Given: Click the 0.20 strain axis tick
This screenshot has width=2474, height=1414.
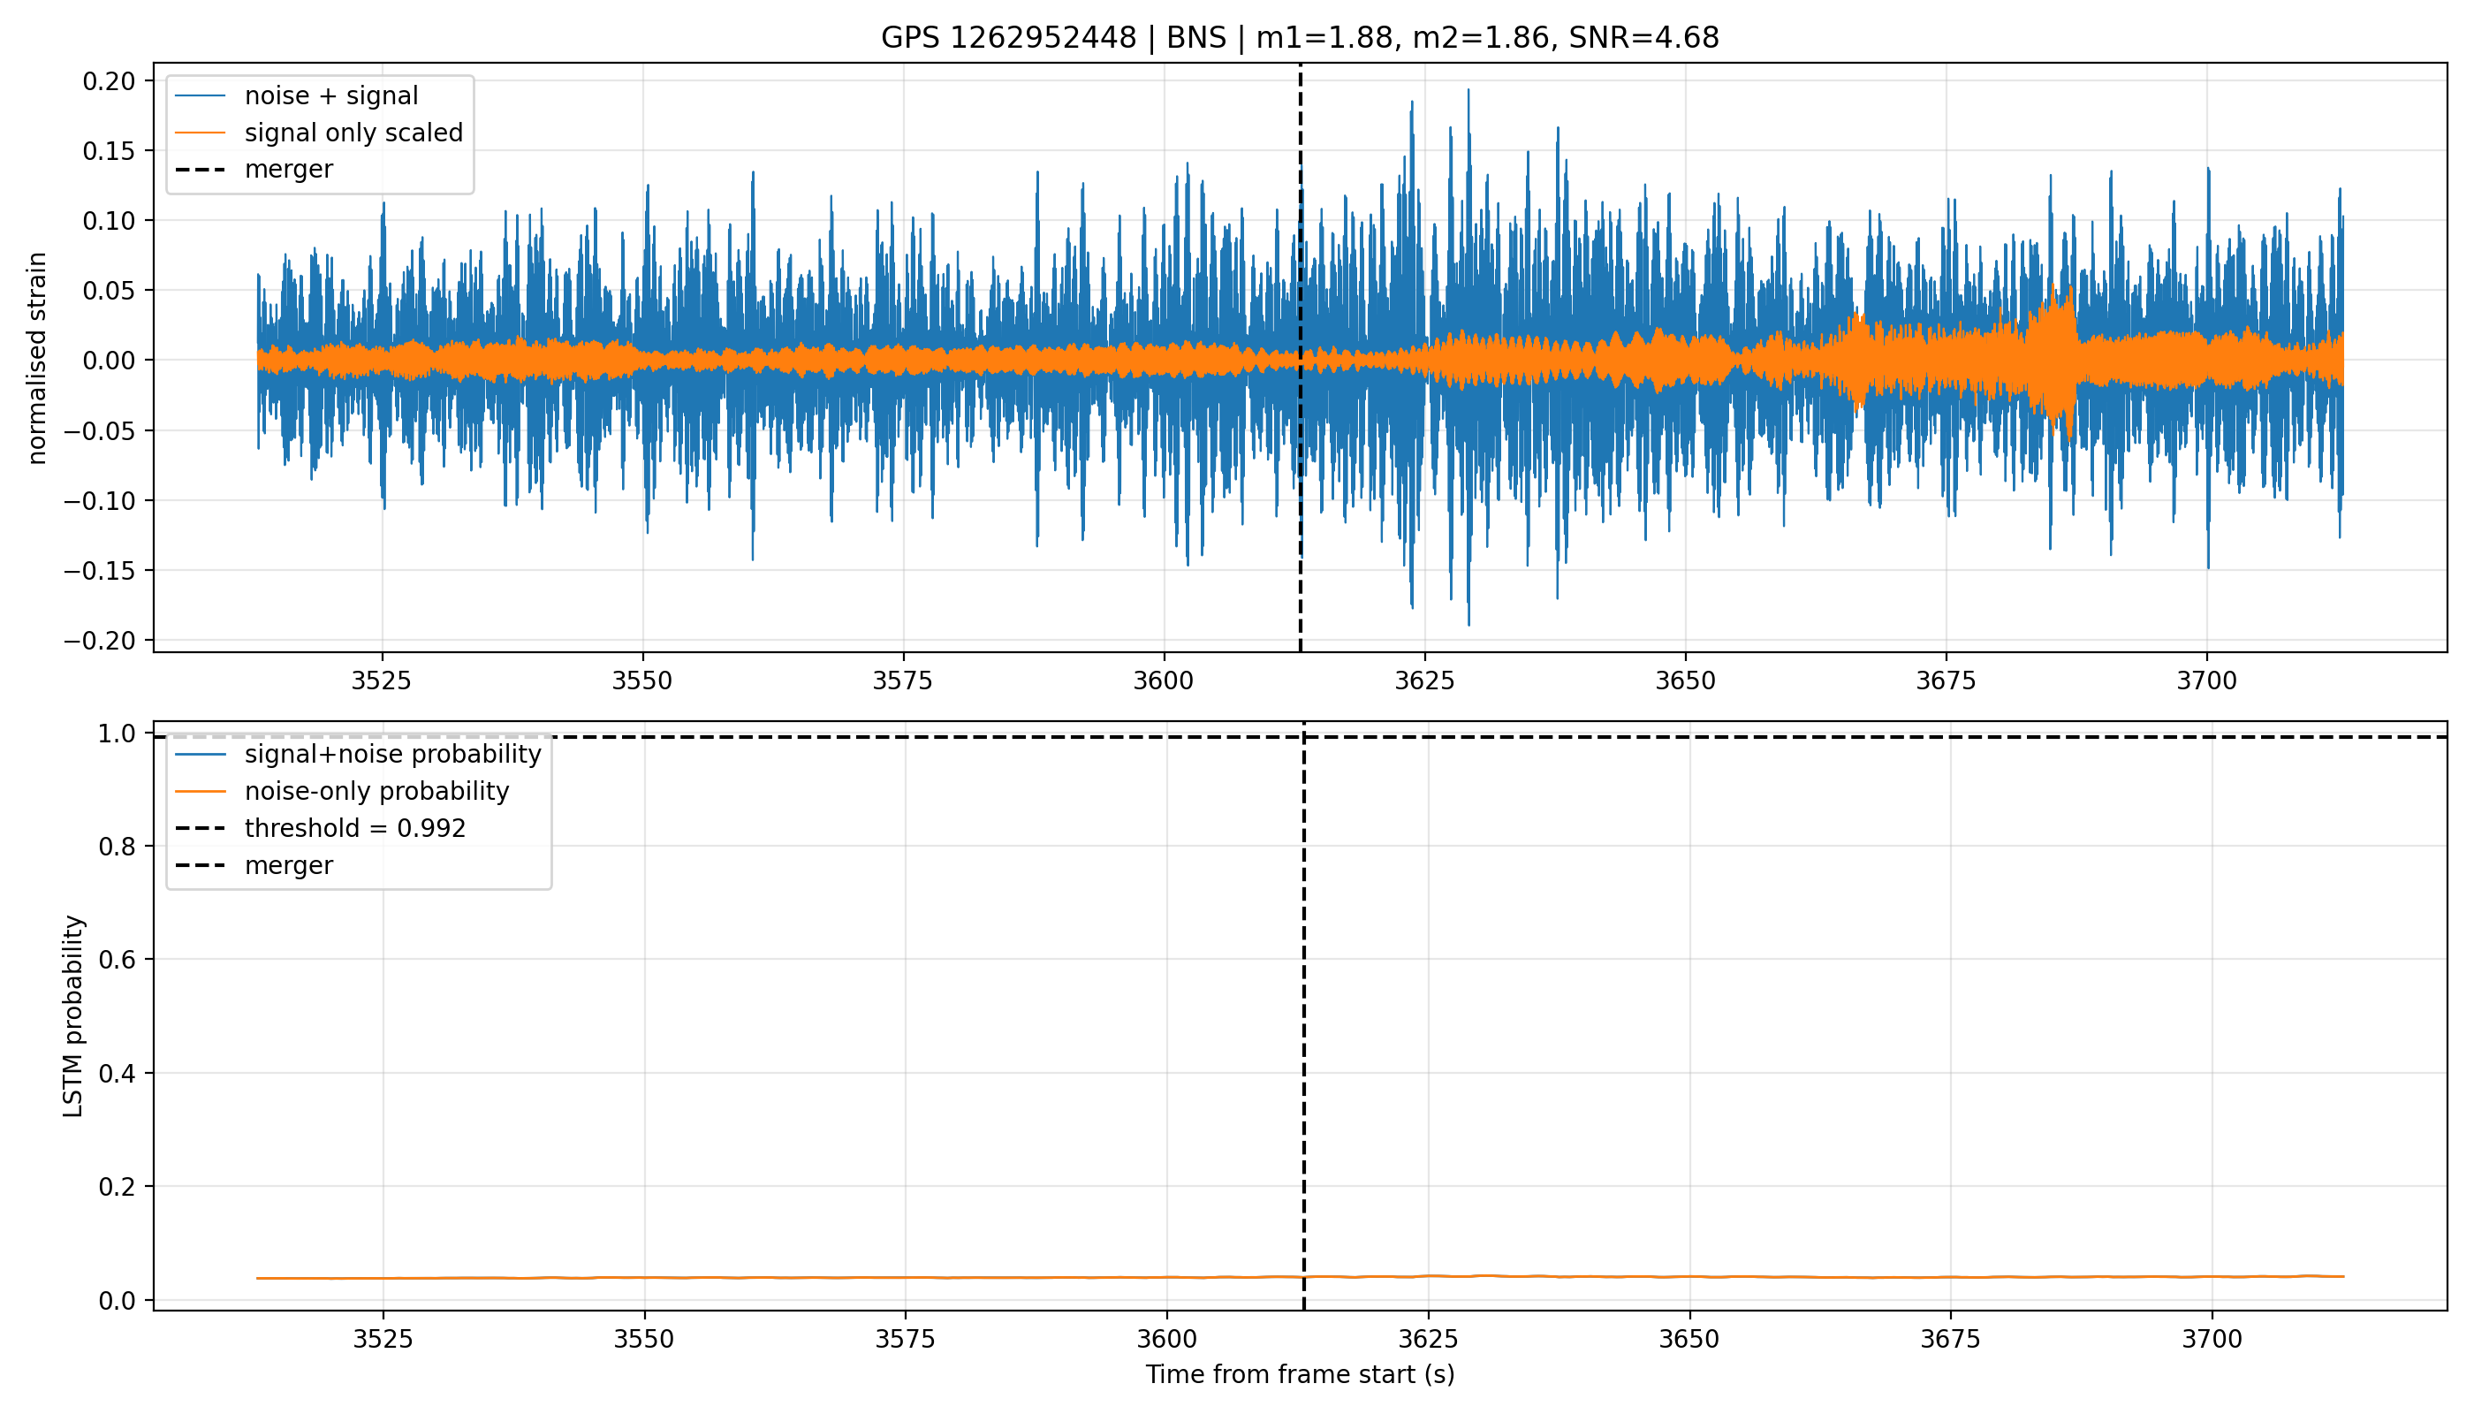Looking at the screenshot, I should click(x=109, y=80).
